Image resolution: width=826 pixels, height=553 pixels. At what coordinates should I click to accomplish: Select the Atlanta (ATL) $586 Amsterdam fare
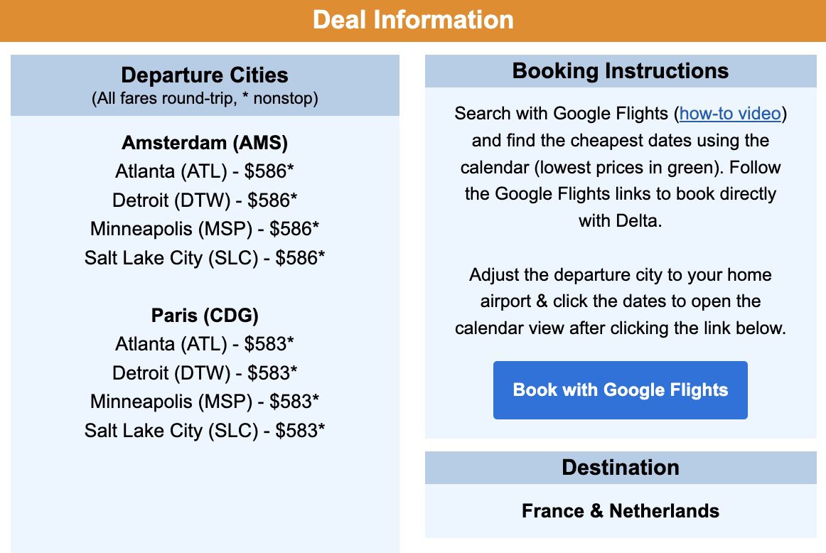click(204, 171)
